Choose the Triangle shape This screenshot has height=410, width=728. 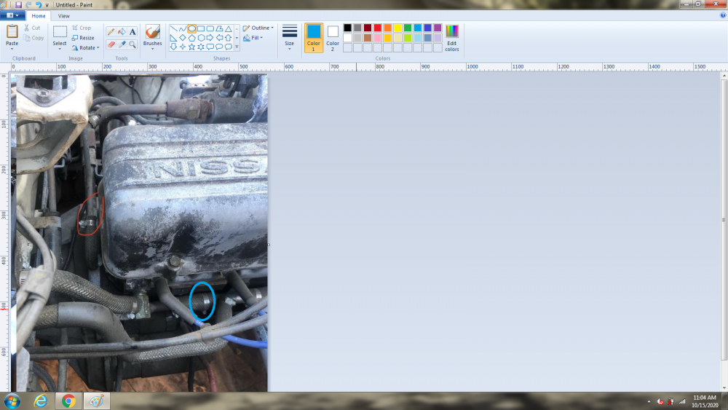pos(228,29)
